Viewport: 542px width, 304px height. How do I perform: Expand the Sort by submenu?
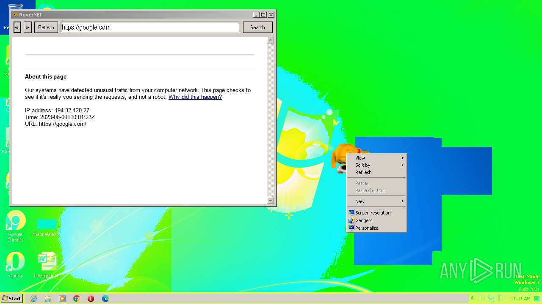(376, 165)
